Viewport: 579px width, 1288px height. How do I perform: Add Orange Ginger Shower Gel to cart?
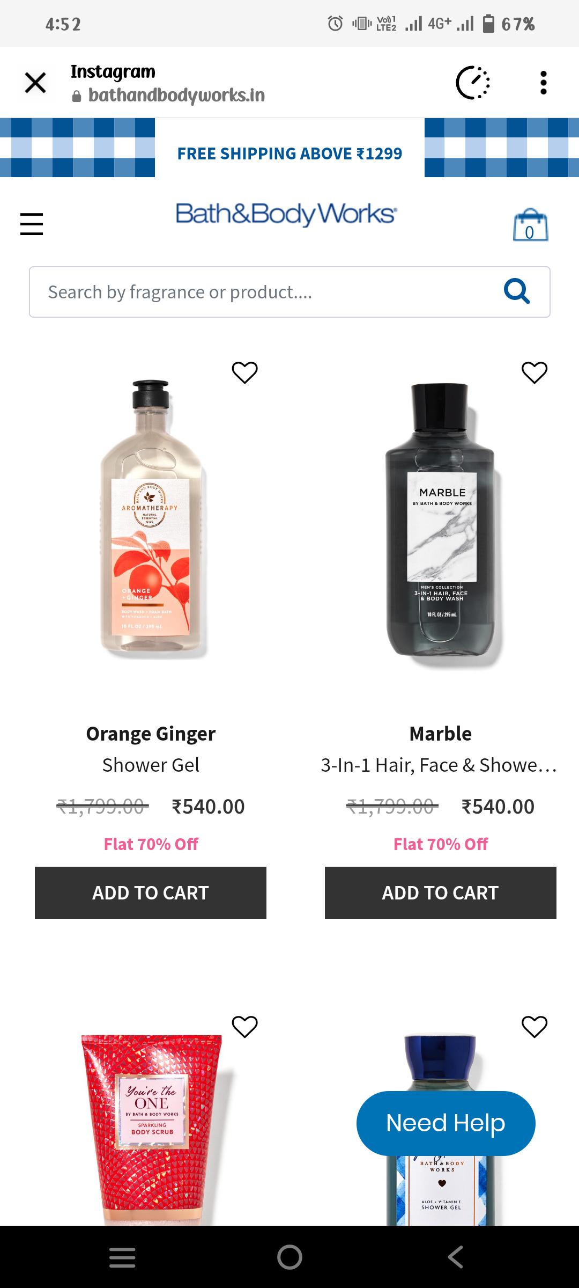point(151,892)
